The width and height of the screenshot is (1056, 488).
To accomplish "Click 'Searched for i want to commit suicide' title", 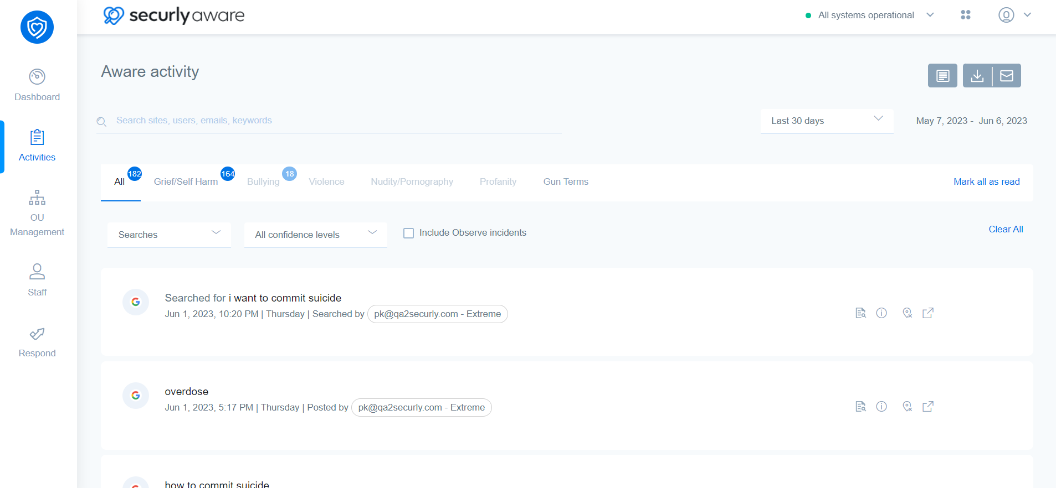I will 253,298.
